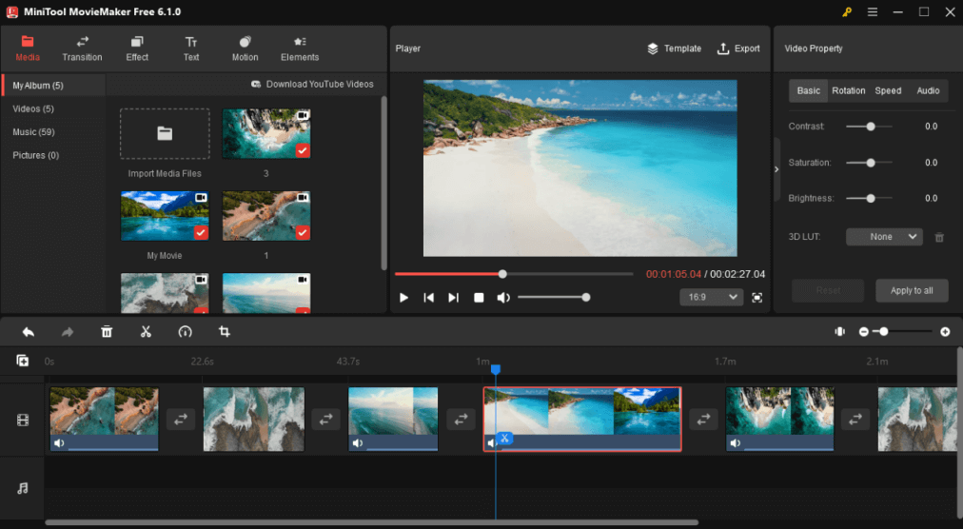Jump to previous frame in player

[x=428, y=298]
